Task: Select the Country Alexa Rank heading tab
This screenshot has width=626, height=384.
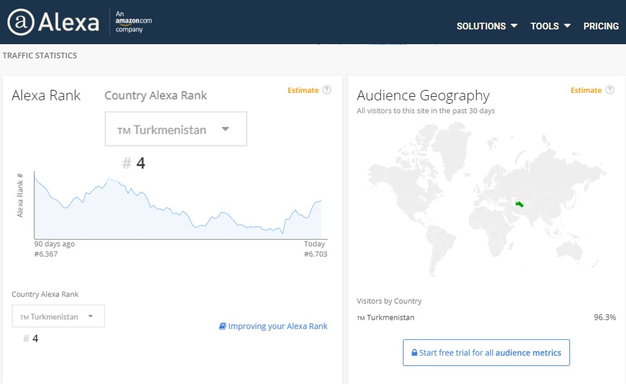Action: 155,96
